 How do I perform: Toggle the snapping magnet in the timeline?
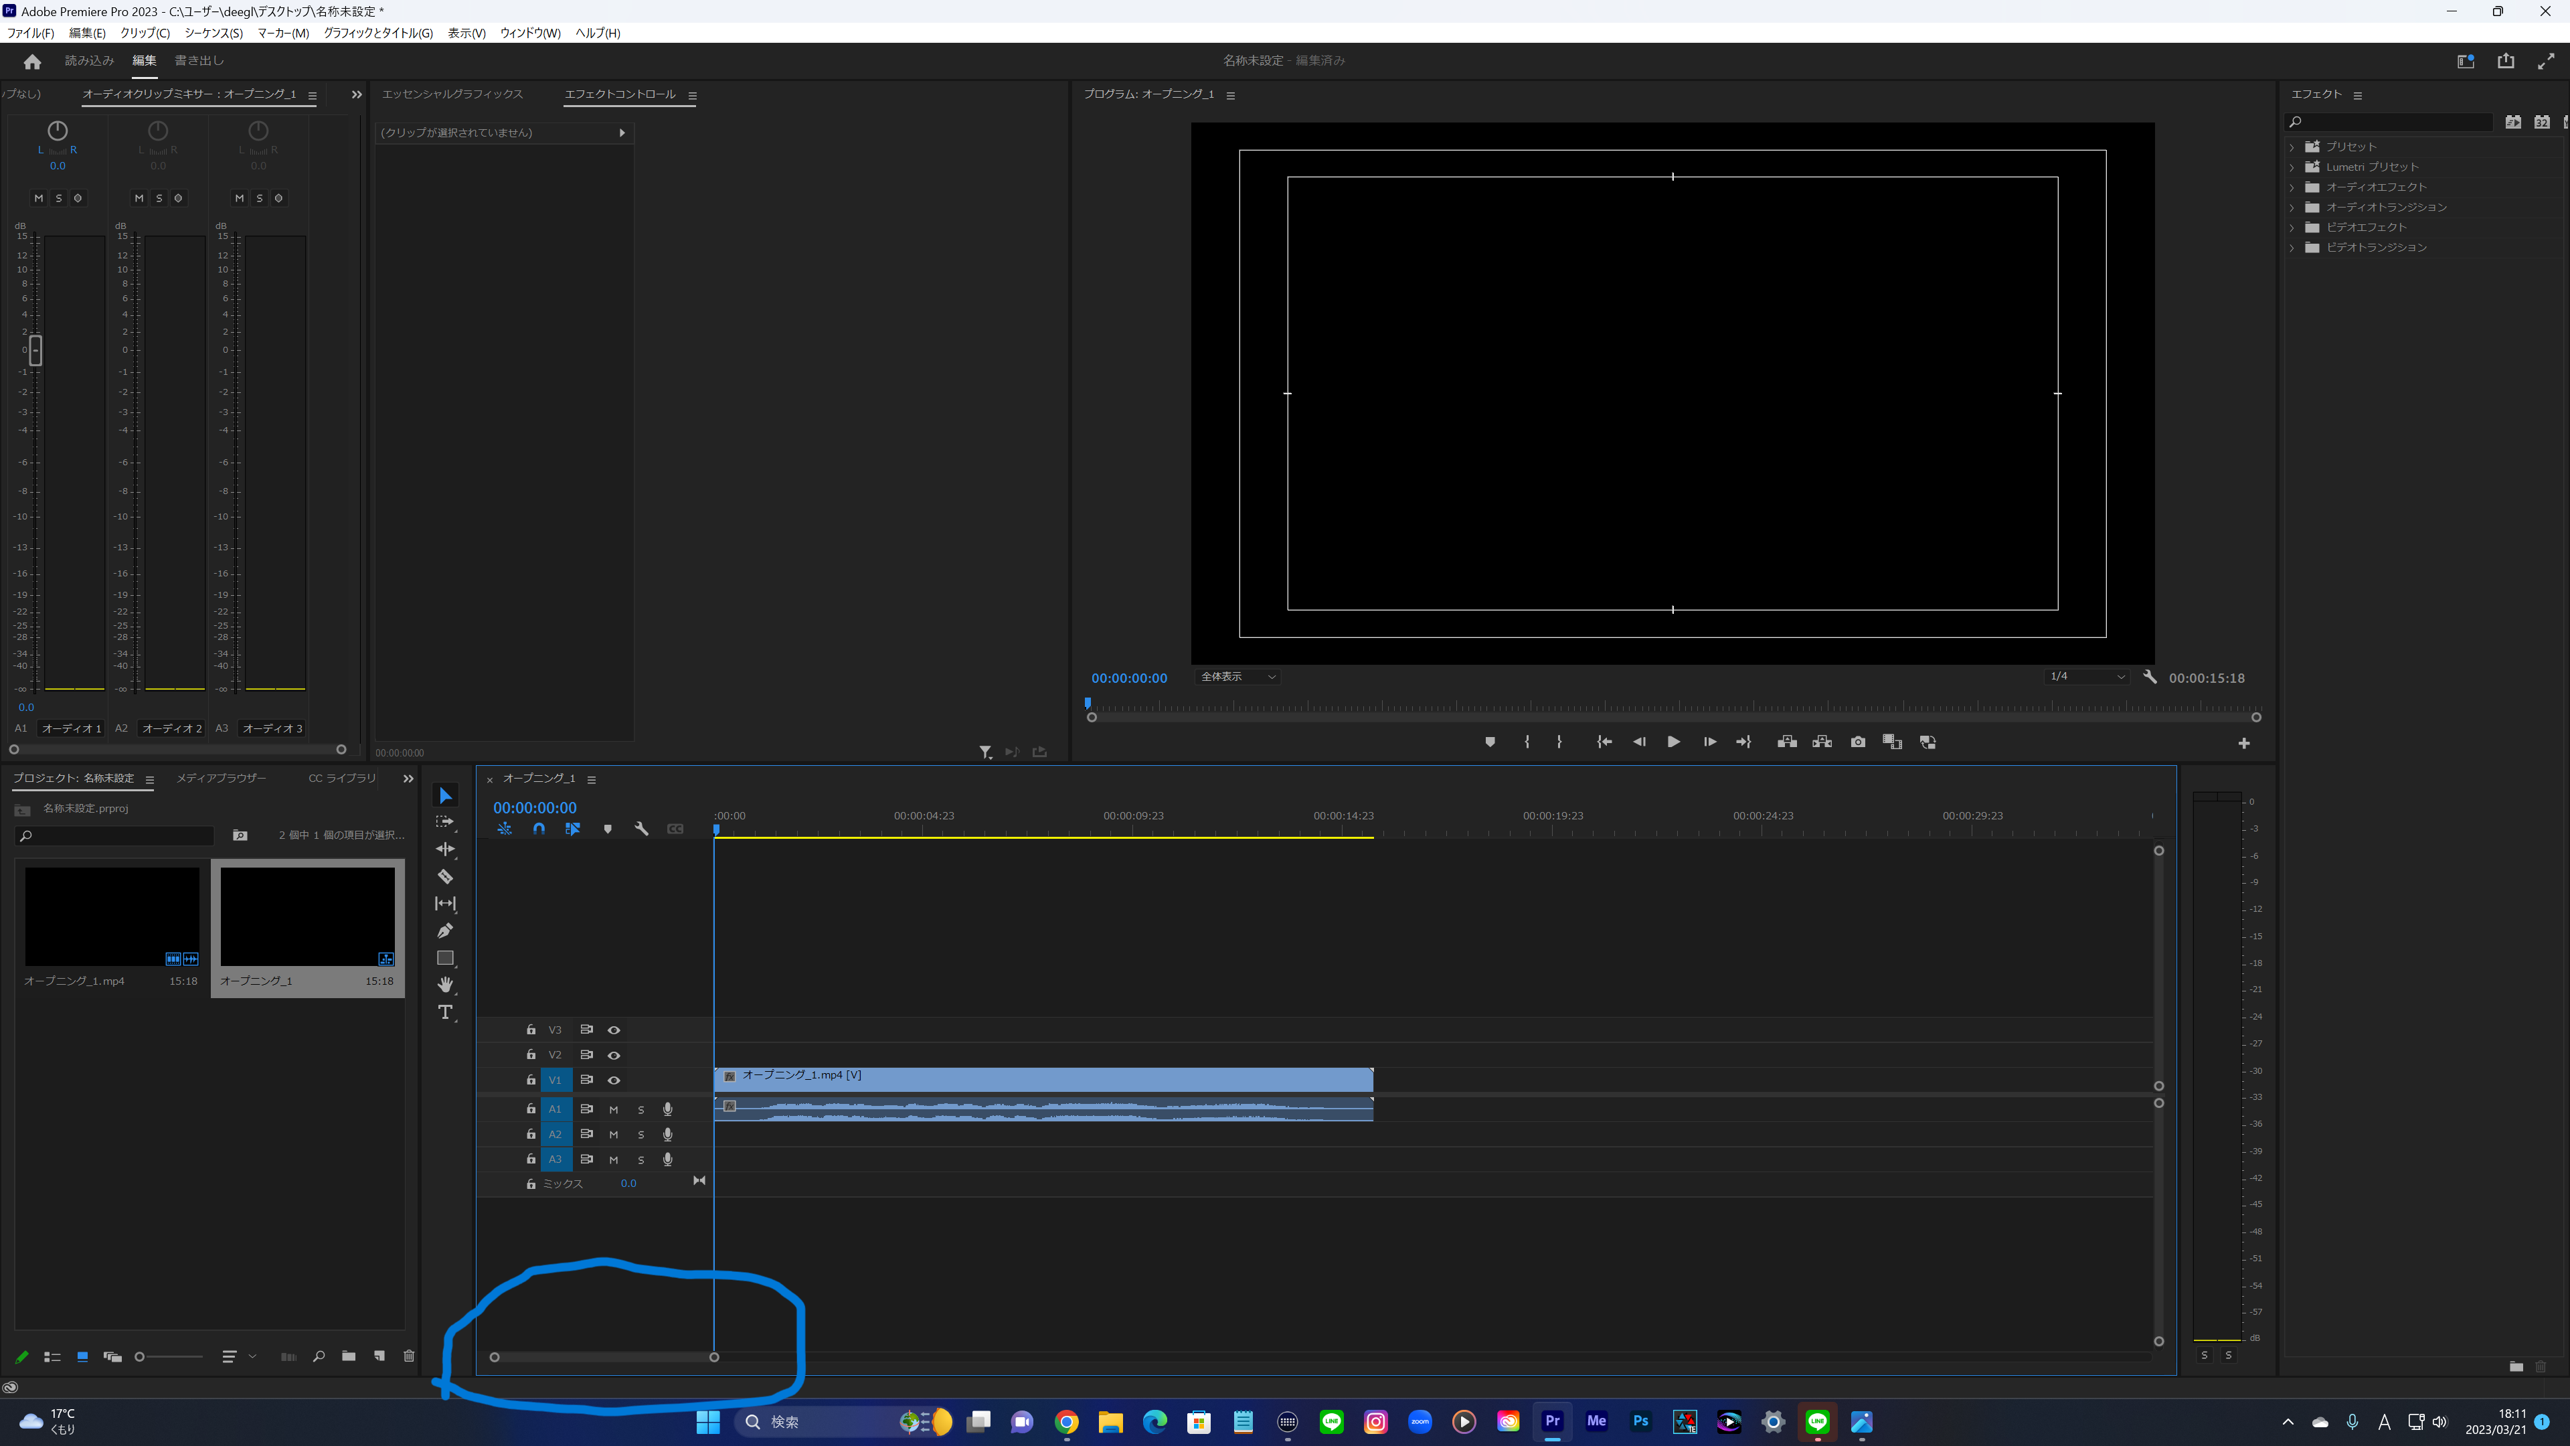click(539, 828)
